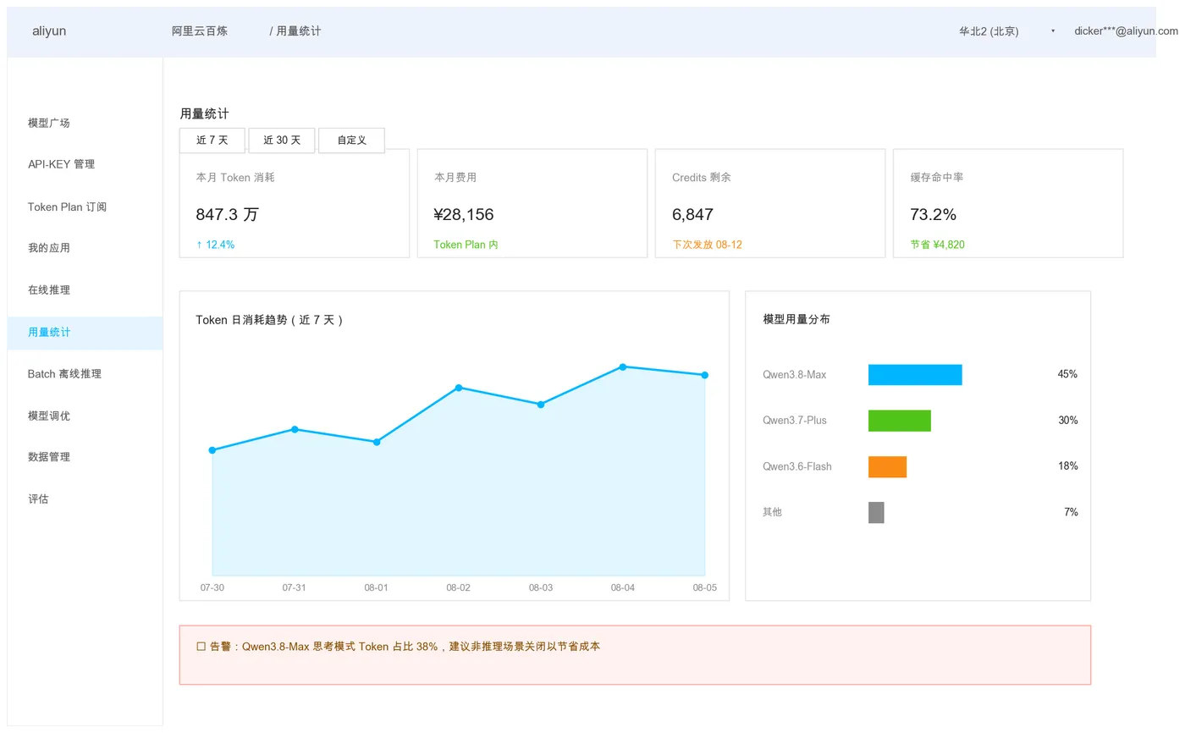The width and height of the screenshot is (1185, 733).
Task: Select the 华北2 (北京) region label
Action: (x=989, y=31)
